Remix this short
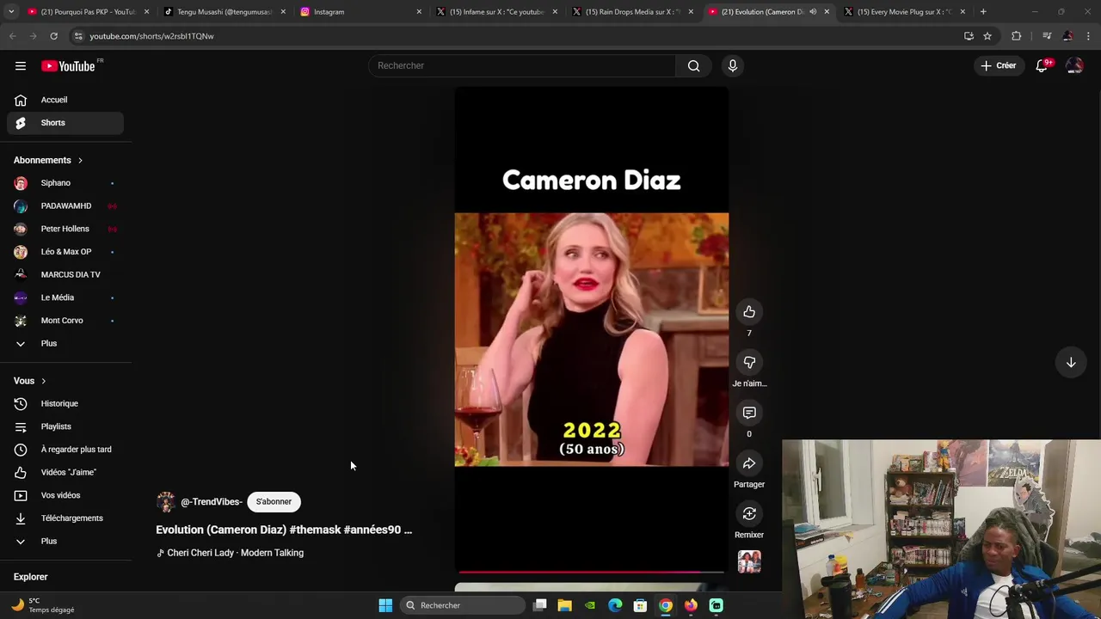1101x619 pixels. [x=749, y=514]
